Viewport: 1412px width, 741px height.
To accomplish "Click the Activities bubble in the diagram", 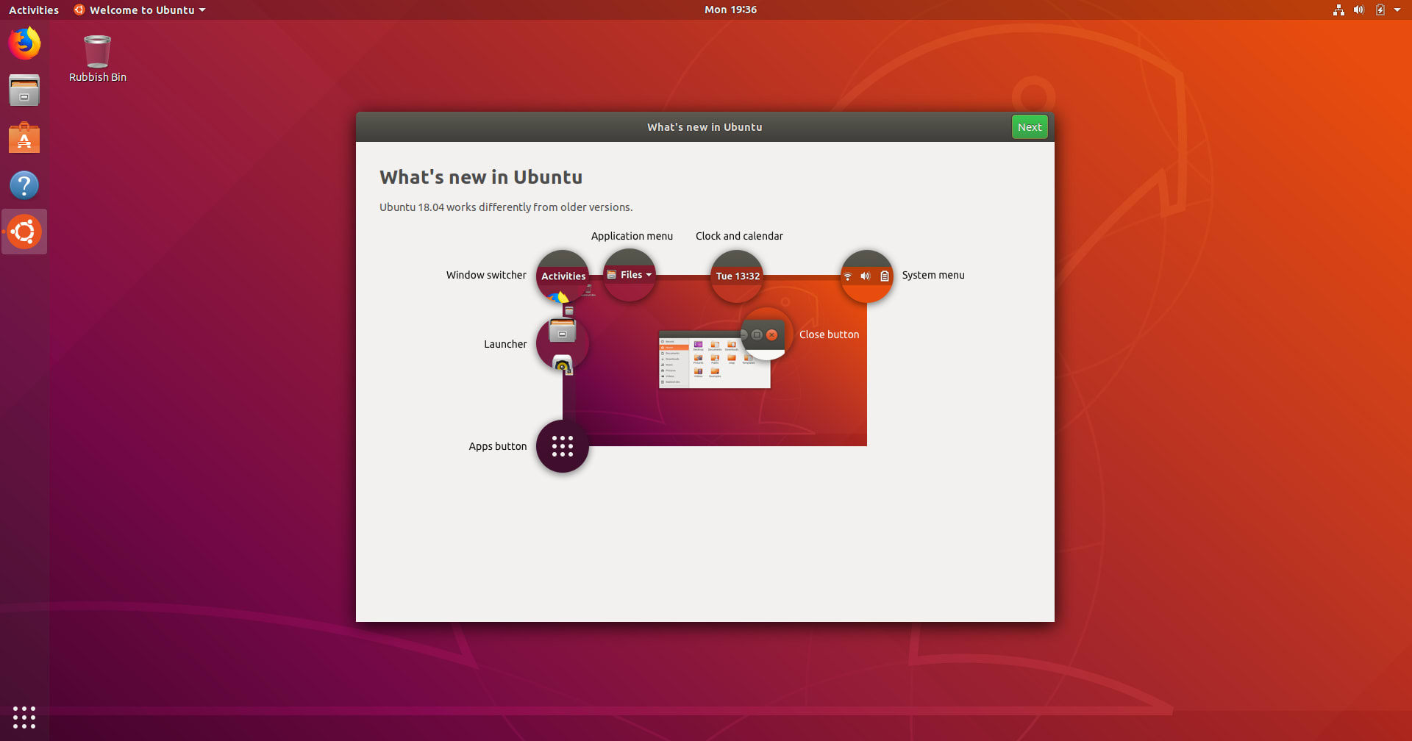I will [563, 276].
